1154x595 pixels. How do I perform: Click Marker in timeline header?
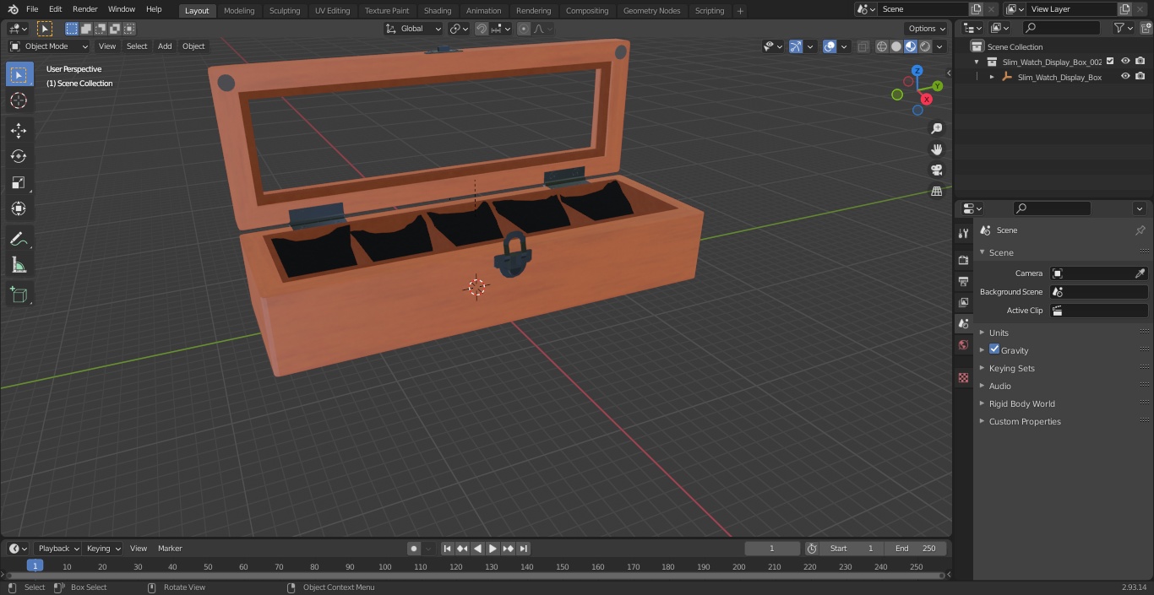170,549
